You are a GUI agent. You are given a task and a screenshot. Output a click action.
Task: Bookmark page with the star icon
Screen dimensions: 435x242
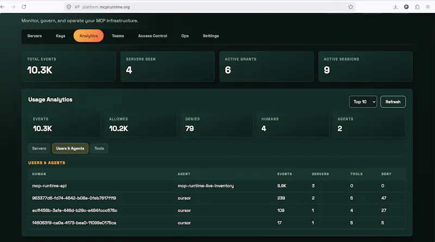tap(351, 7)
